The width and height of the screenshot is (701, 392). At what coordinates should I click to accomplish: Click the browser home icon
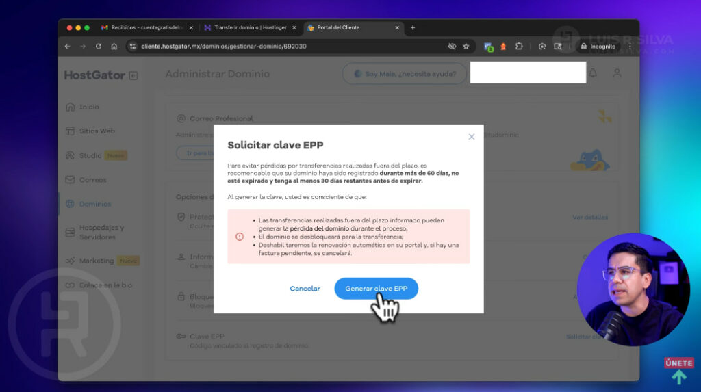[114, 46]
